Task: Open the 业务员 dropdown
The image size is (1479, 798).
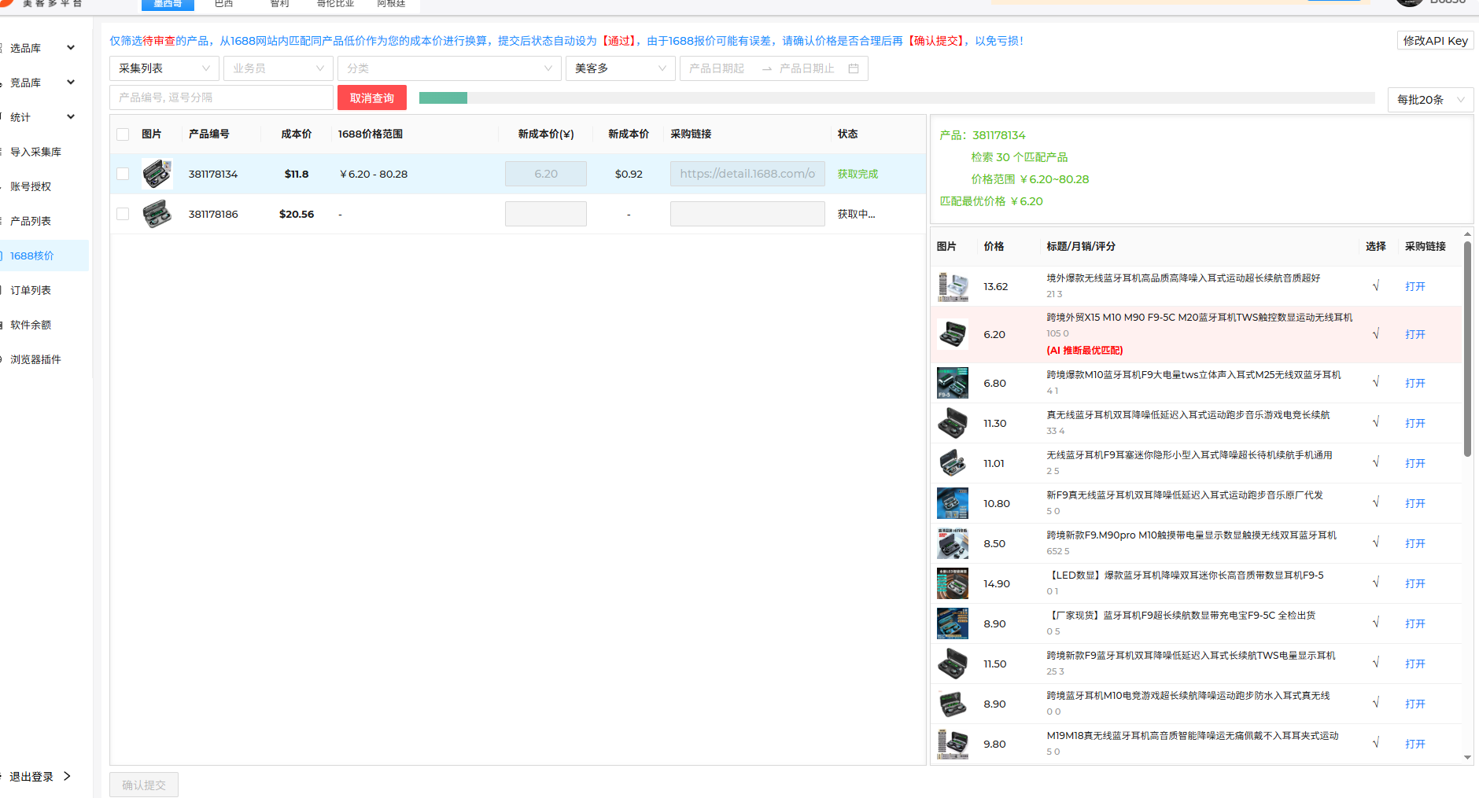Action: click(278, 68)
